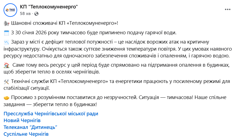Open the Новий Чернігів link
Screen dimensions: 236x139
pyautogui.click(x=22, y=120)
